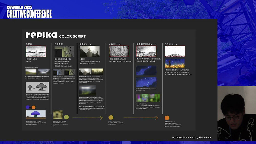Select the yellow circle in the library column
Image resolution: width=256 pixels, height=144 pixels.
(x=66, y=117)
